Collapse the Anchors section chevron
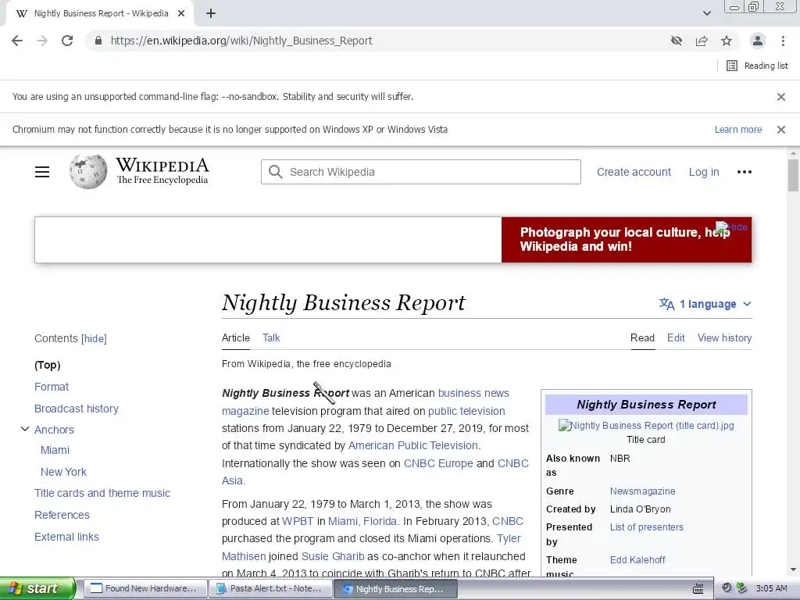800x600 pixels. pos(24,429)
